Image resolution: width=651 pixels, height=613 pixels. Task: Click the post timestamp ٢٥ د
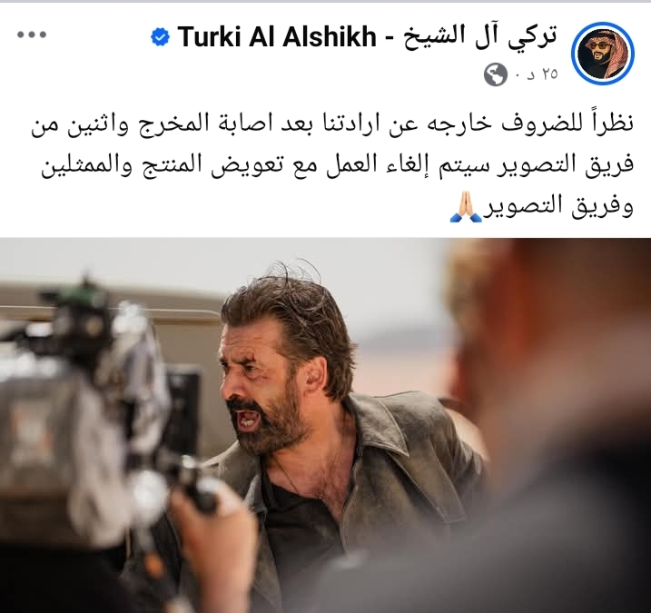point(542,74)
